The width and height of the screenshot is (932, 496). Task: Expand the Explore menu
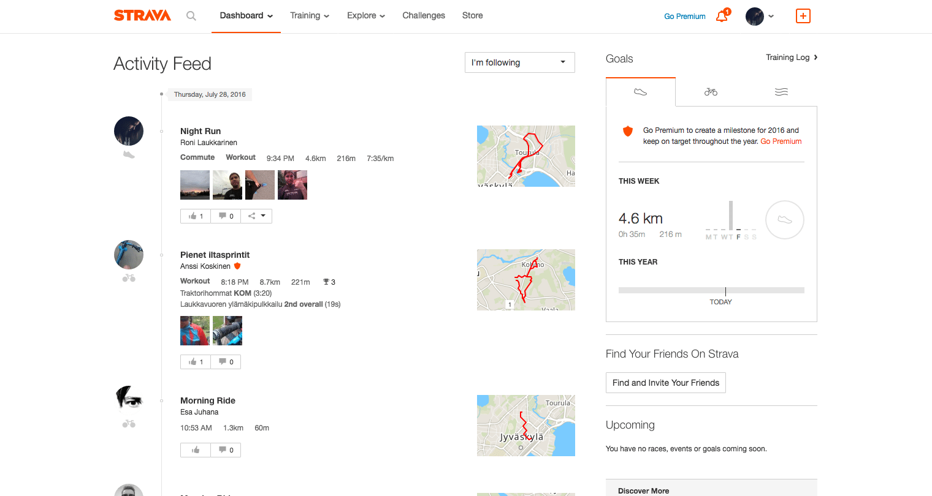coord(366,16)
